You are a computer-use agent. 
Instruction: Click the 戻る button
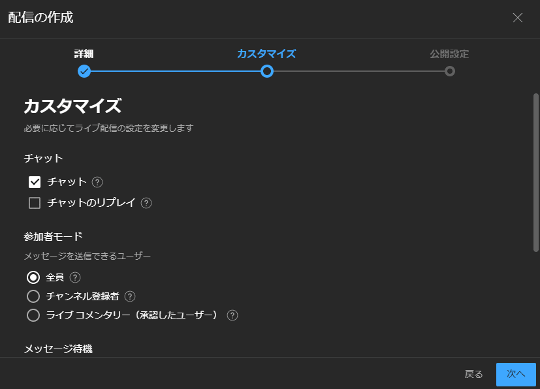(x=473, y=374)
